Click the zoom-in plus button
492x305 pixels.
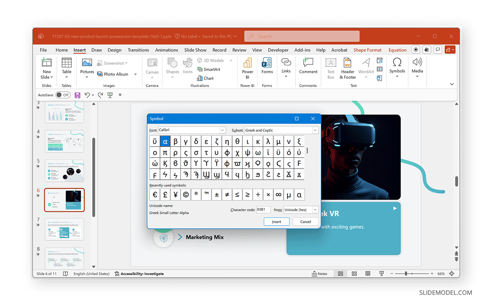pyautogui.click(x=432, y=274)
